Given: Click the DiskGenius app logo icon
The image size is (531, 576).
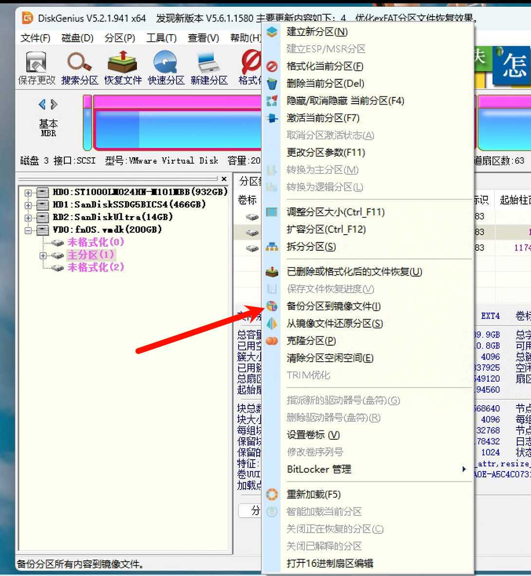Looking at the screenshot, I should (28, 18).
